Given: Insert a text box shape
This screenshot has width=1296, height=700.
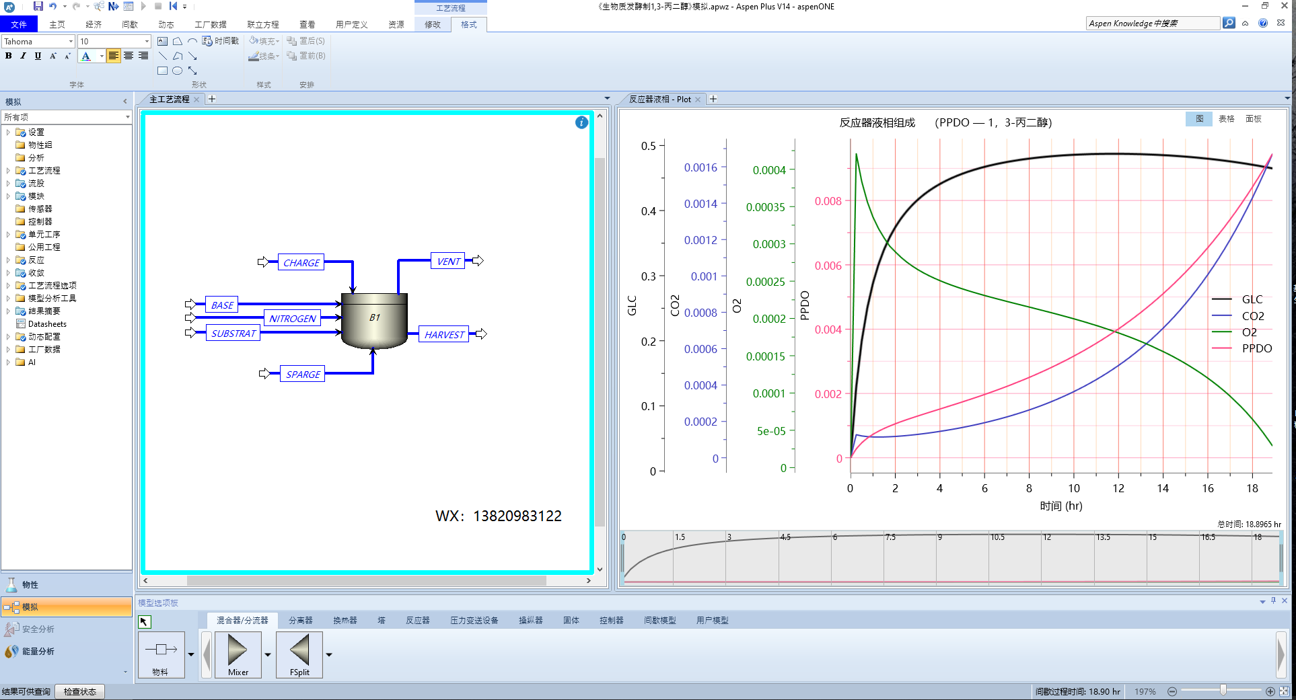Looking at the screenshot, I should click(x=163, y=41).
